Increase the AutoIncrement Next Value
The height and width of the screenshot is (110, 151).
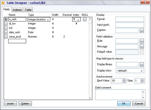(x=124, y=80)
